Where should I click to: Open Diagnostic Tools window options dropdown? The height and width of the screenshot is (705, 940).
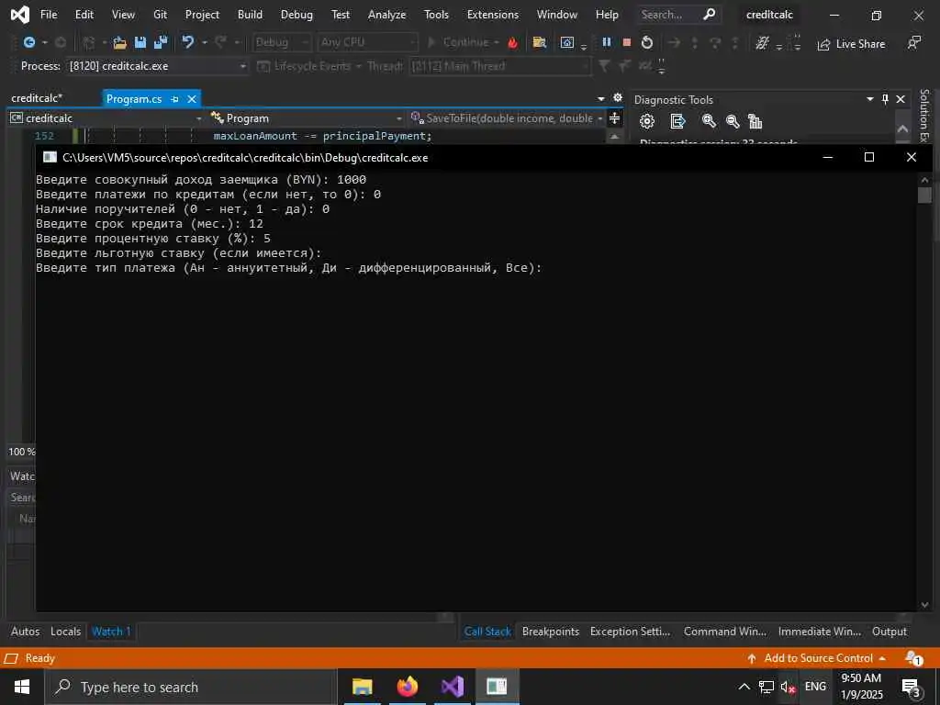tap(870, 99)
